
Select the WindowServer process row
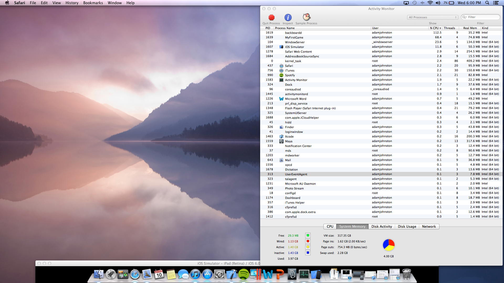pyautogui.click(x=381, y=42)
